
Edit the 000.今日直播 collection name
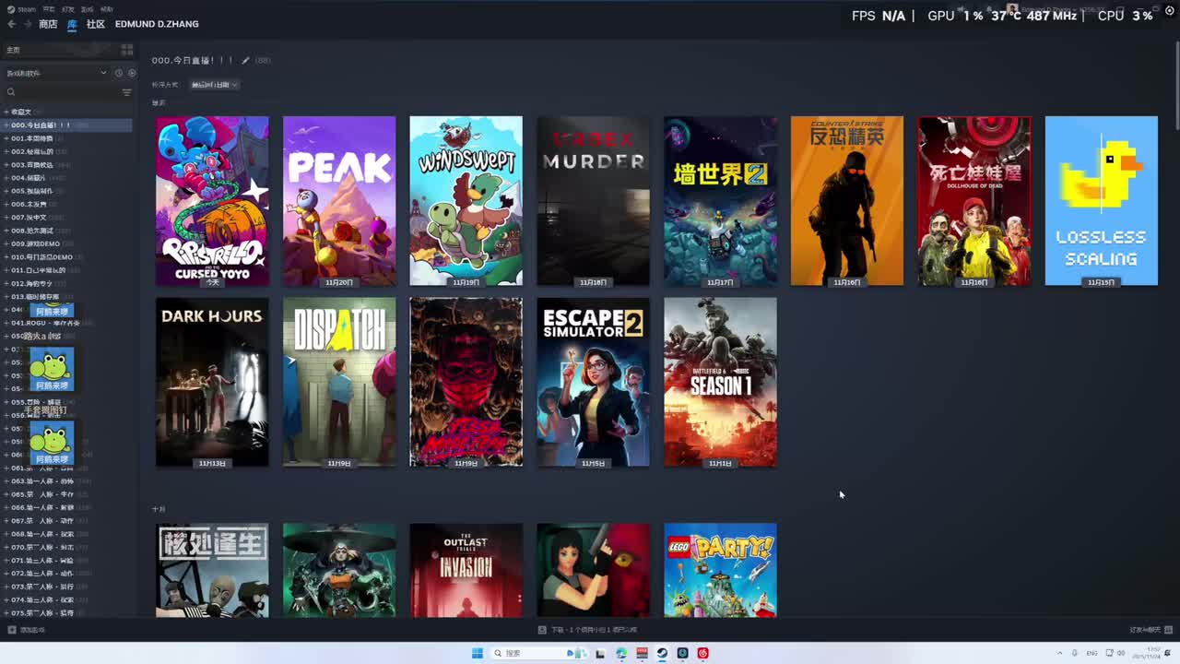pyautogui.click(x=245, y=61)
